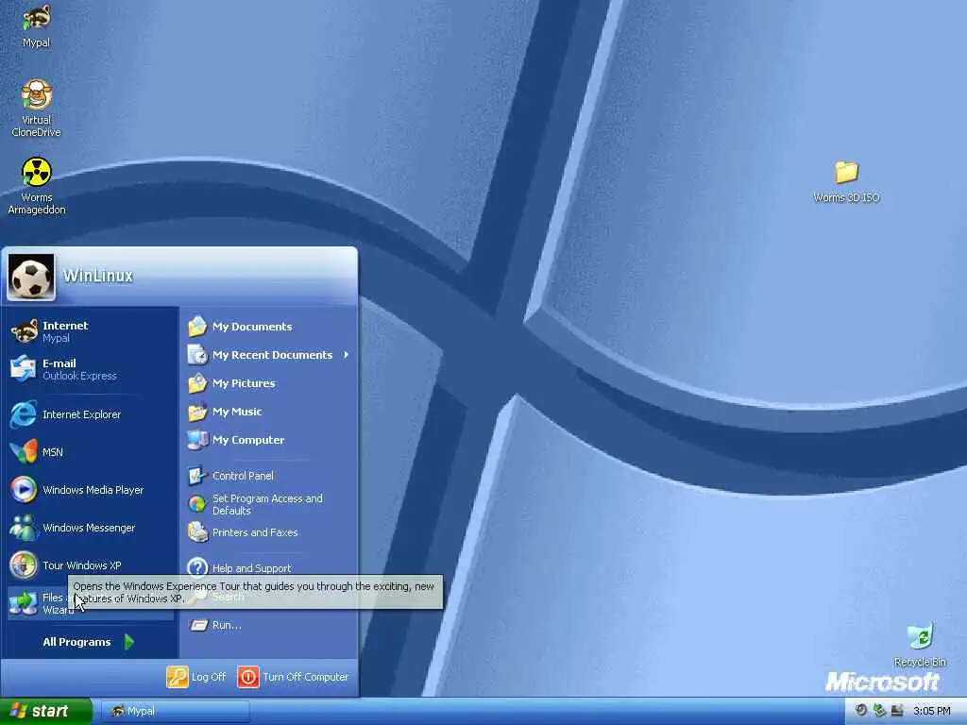The height and width of the screenshot is (725, 967).
Task: Click the WinLinux soccer ball user picture
Action: point(31,277)
